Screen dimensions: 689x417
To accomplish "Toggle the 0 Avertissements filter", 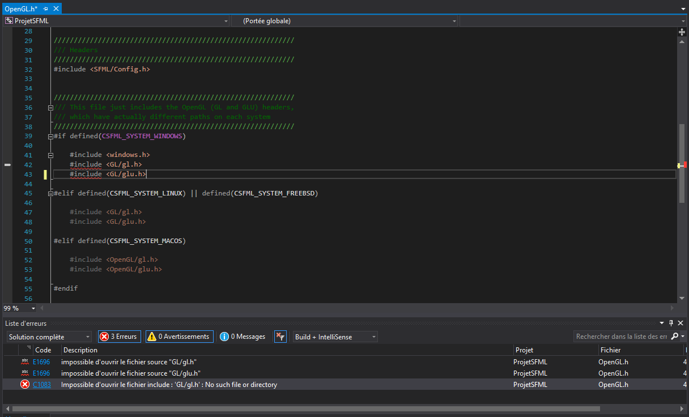I will pyautogui.click(x=179, y=337).
